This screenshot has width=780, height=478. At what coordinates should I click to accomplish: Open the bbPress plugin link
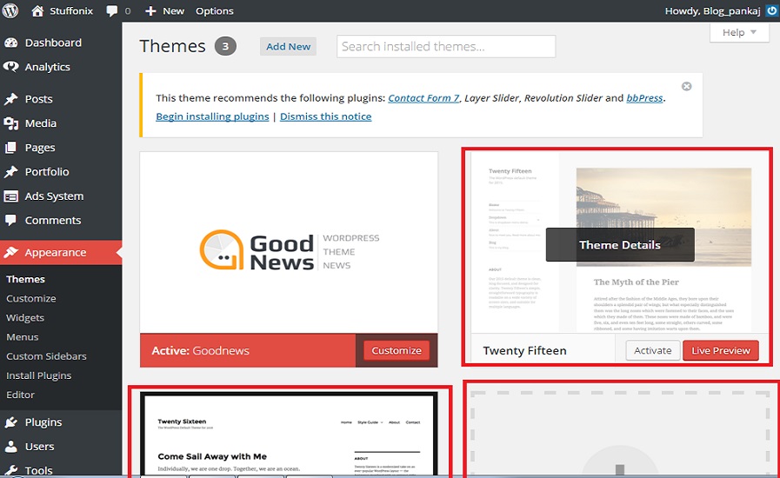pyautogui.click(x=644, y=98)
